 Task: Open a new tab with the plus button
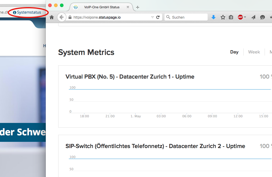[x=138, y=7]
